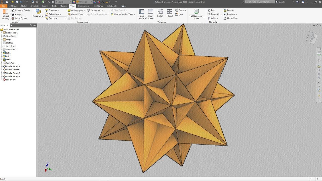Image resolution: width=322 pixels, height=181 pixels.
Task: Return to Home View
Action: point(230,18)
